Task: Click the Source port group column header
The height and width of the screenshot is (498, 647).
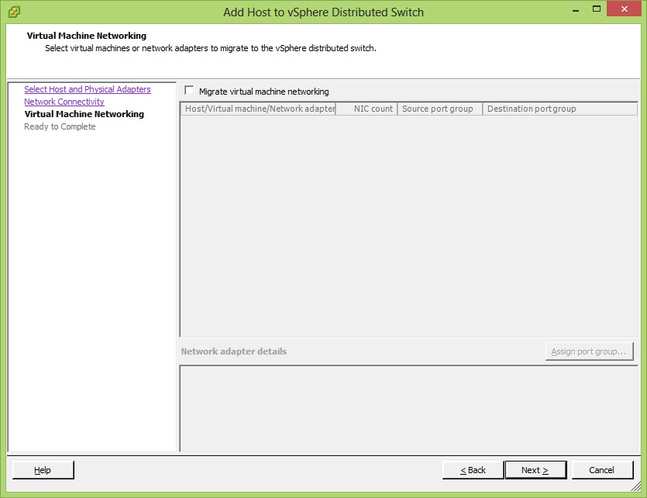Action: (439, 109)
